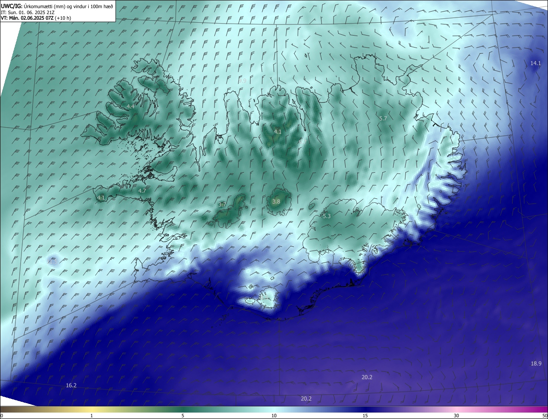
Task: Click the 5.7 value in northeast Iceland
Action: [383, 118]
